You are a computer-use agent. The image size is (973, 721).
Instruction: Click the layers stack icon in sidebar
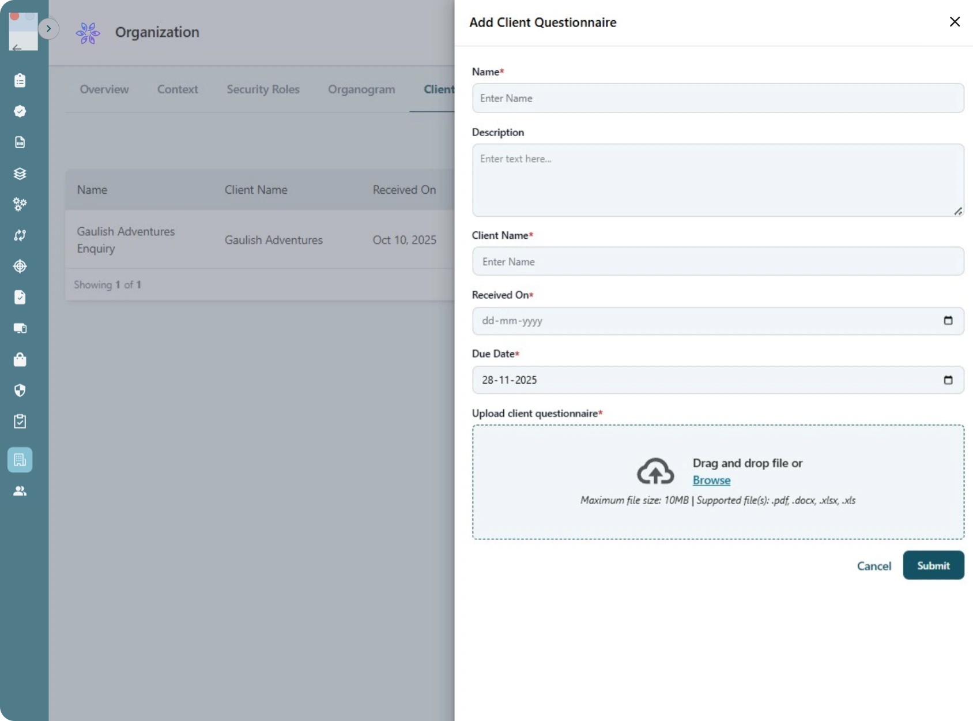(20, 174)
